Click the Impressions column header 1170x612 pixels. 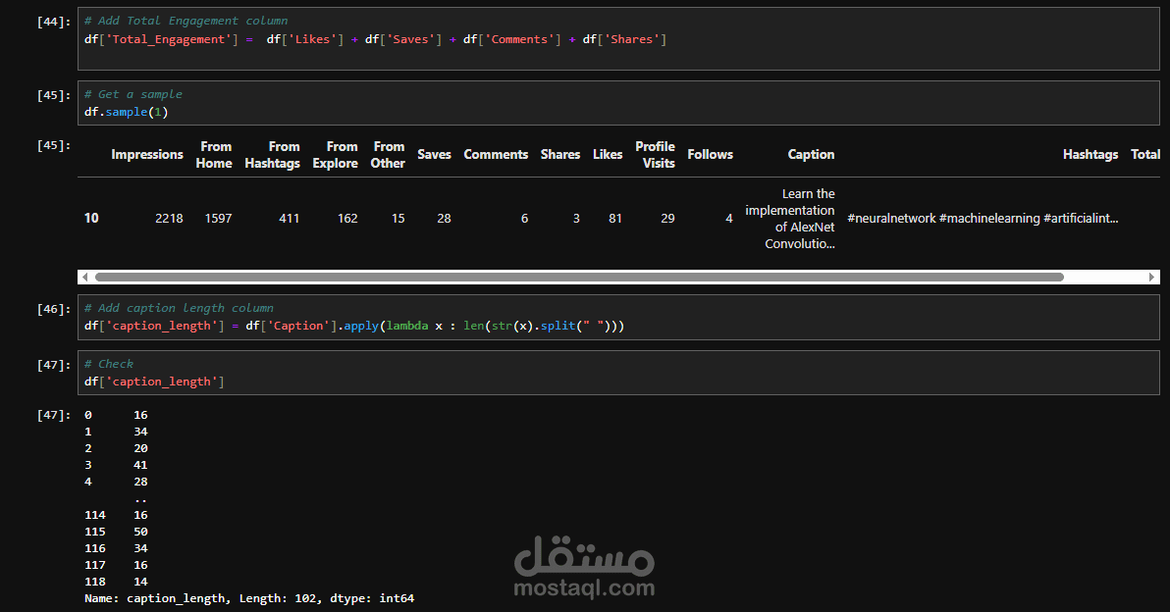point(147,154)
